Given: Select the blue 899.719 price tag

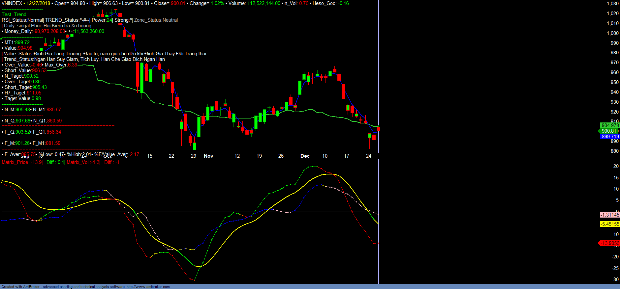Looking at the screenshot, I should pos(610,137).
